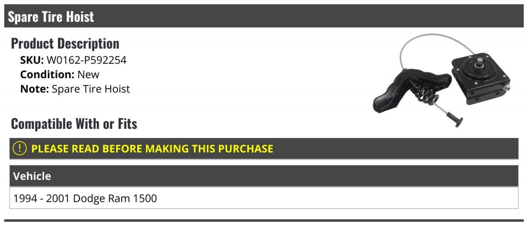
Task: Select the 1994 - 2001 Dodge Ram 1500 row
Action: (85, 198)
